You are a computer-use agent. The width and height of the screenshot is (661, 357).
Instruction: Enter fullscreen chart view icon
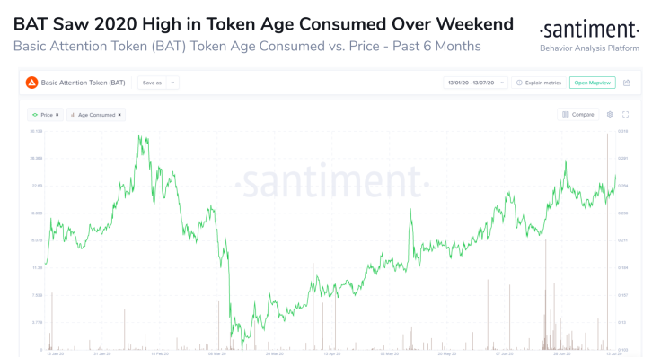pyautogui.click(x=626, y=115)
